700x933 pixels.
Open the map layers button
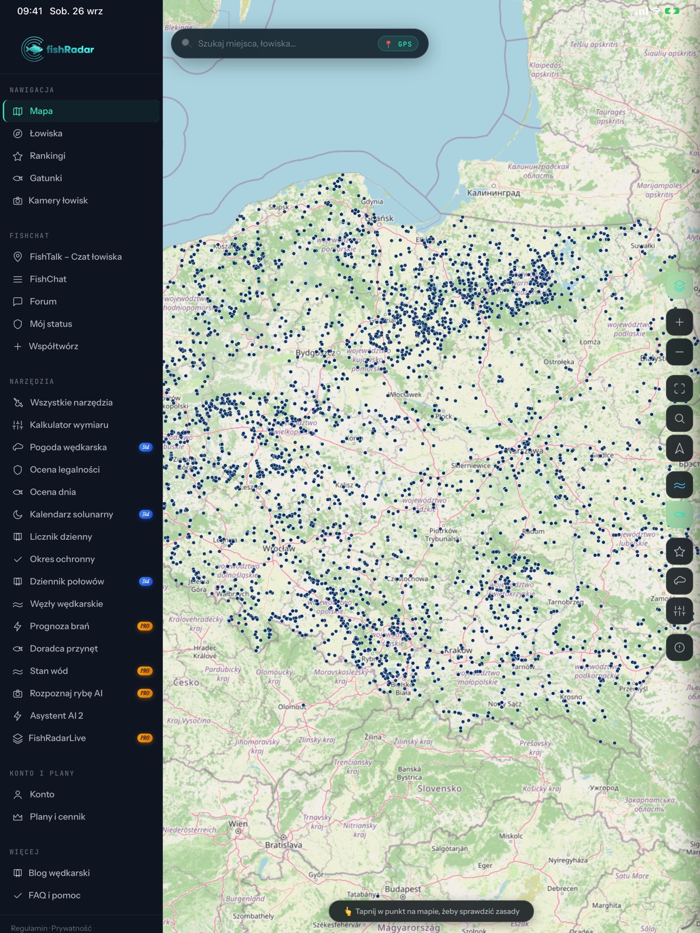679,286
